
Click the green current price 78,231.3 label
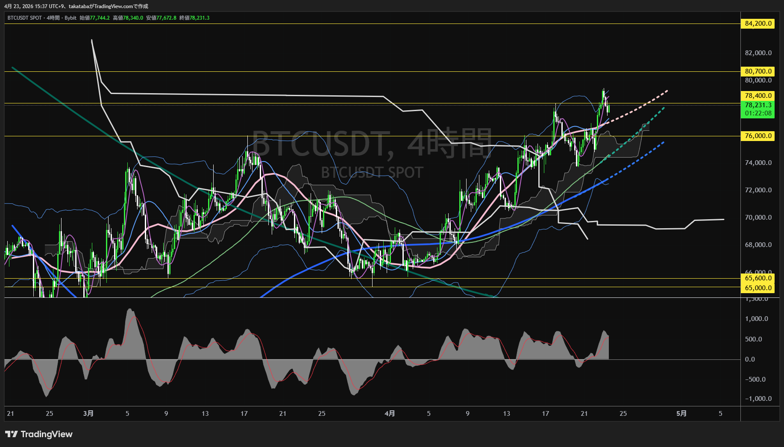coord(758,105)
